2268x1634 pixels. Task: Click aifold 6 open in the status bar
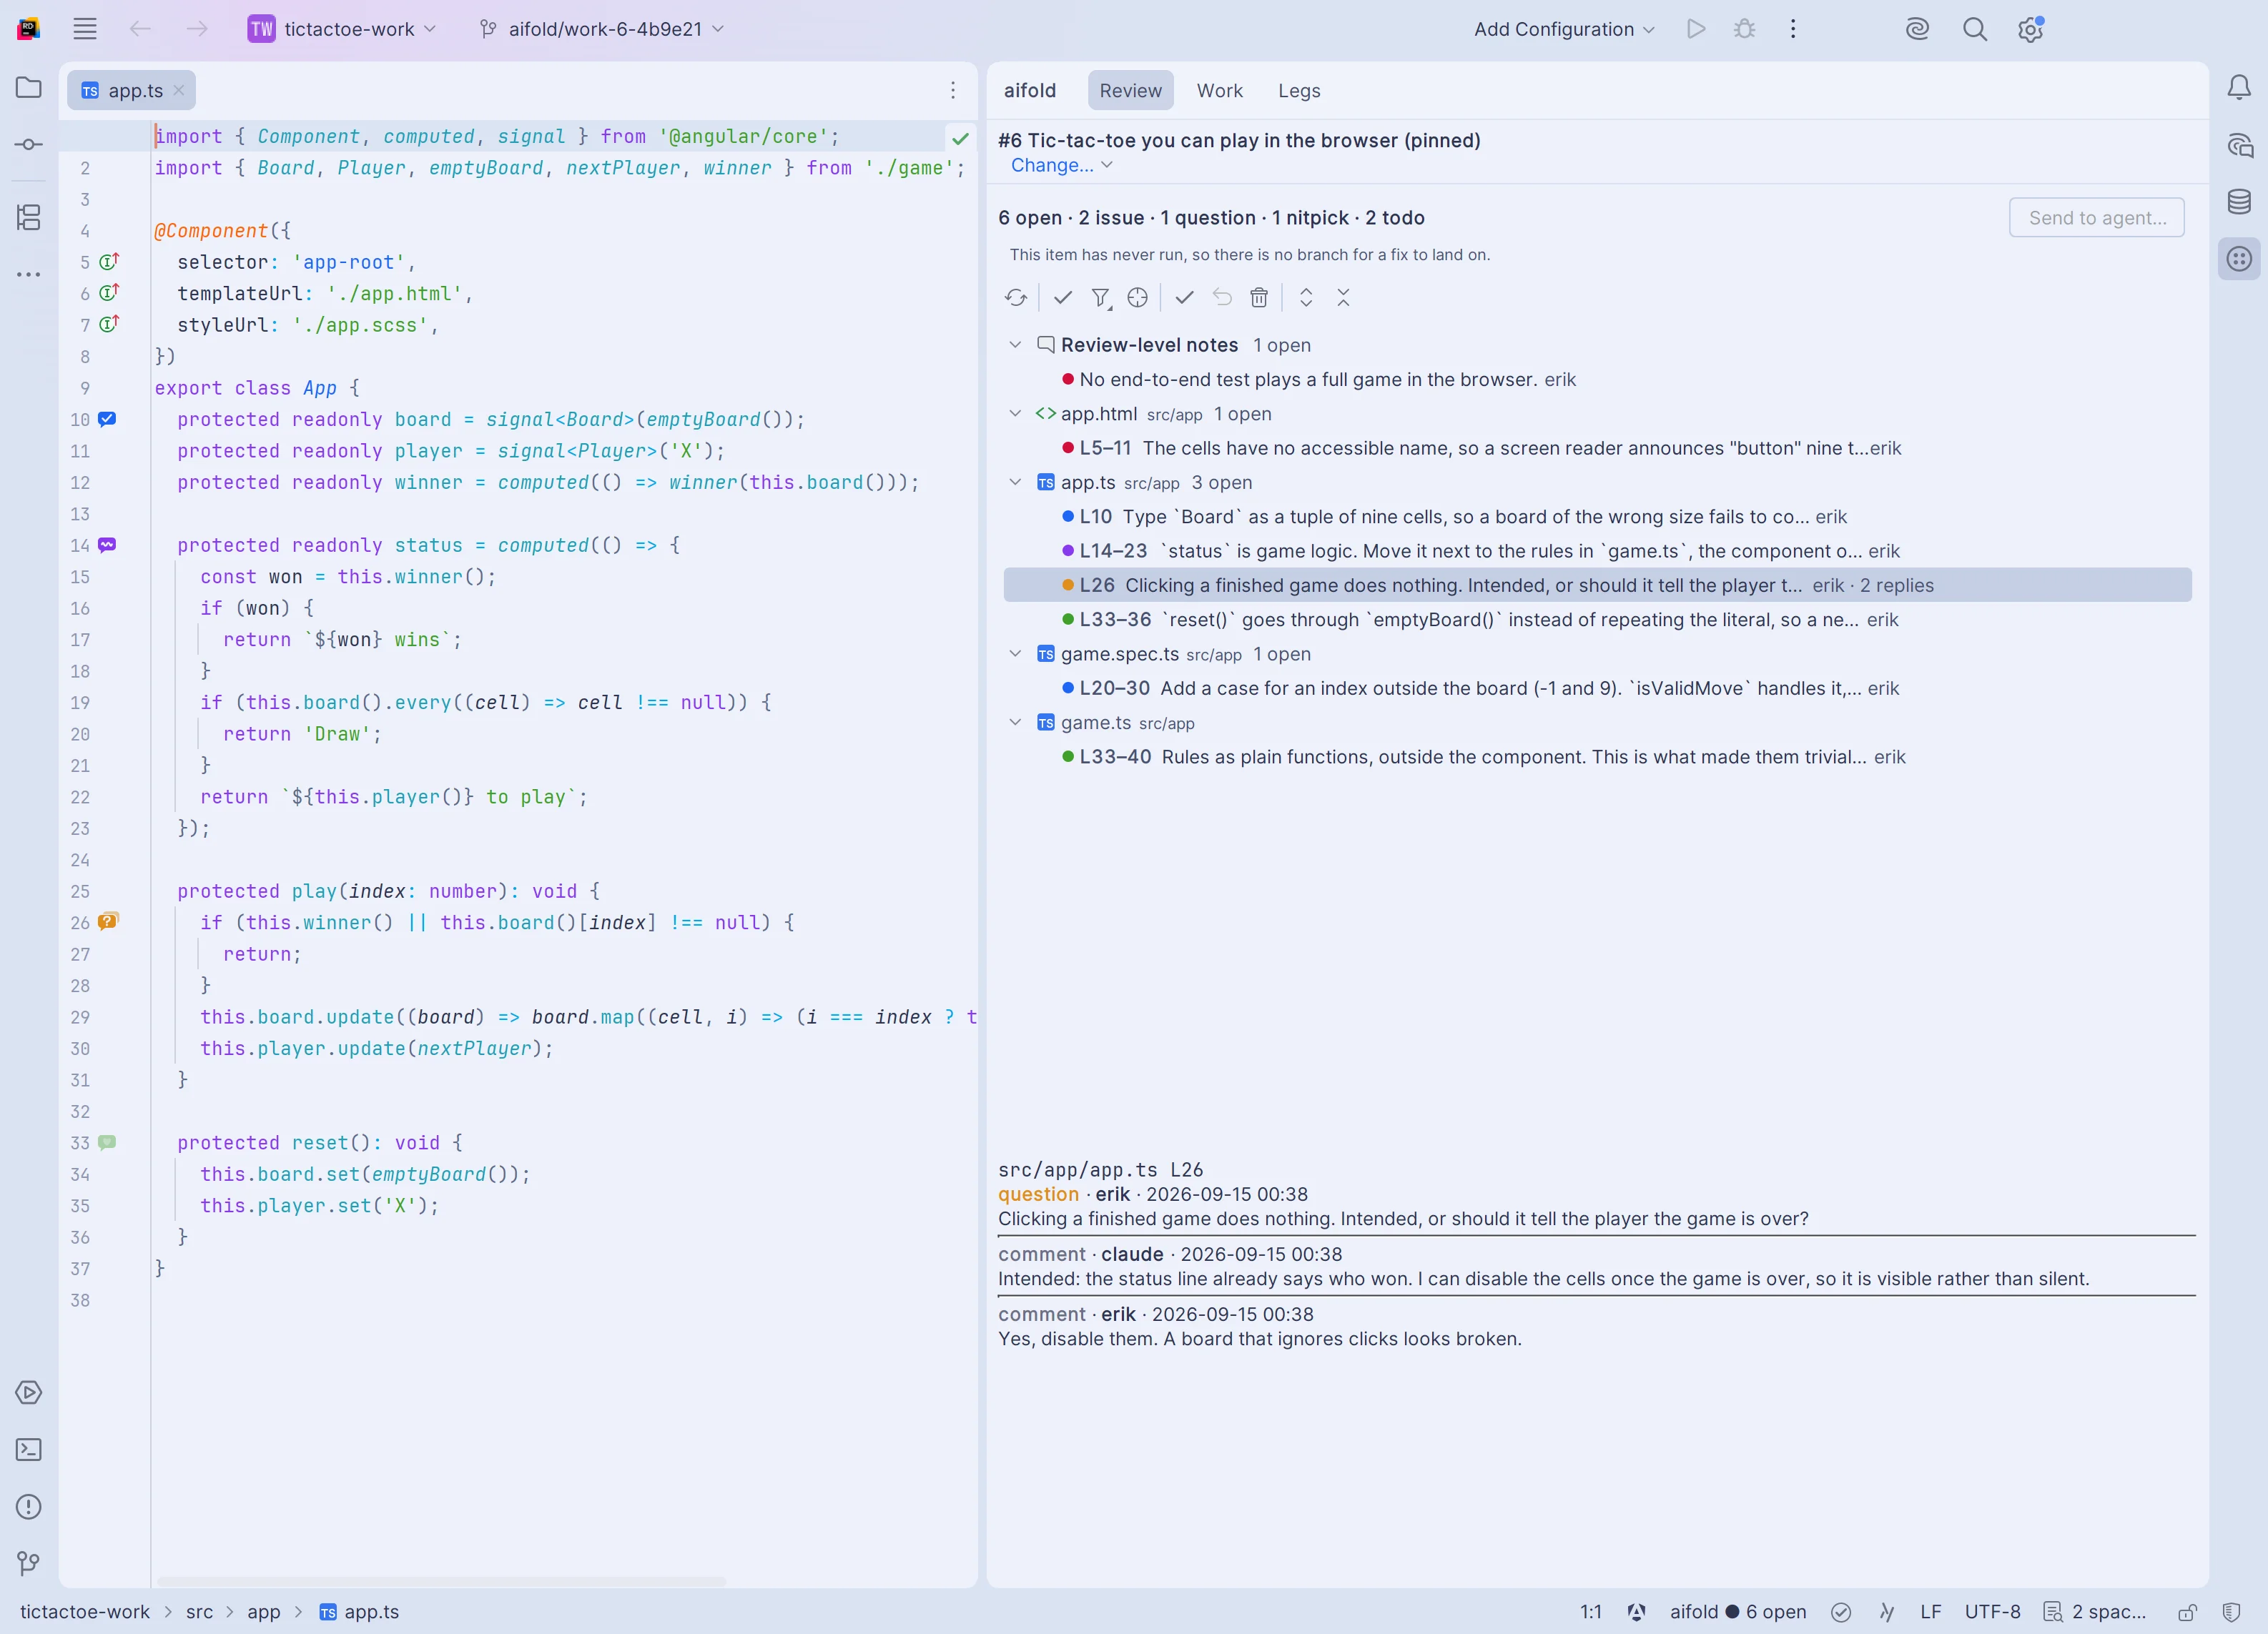pyautogui.click(x=1737, y=1611)
